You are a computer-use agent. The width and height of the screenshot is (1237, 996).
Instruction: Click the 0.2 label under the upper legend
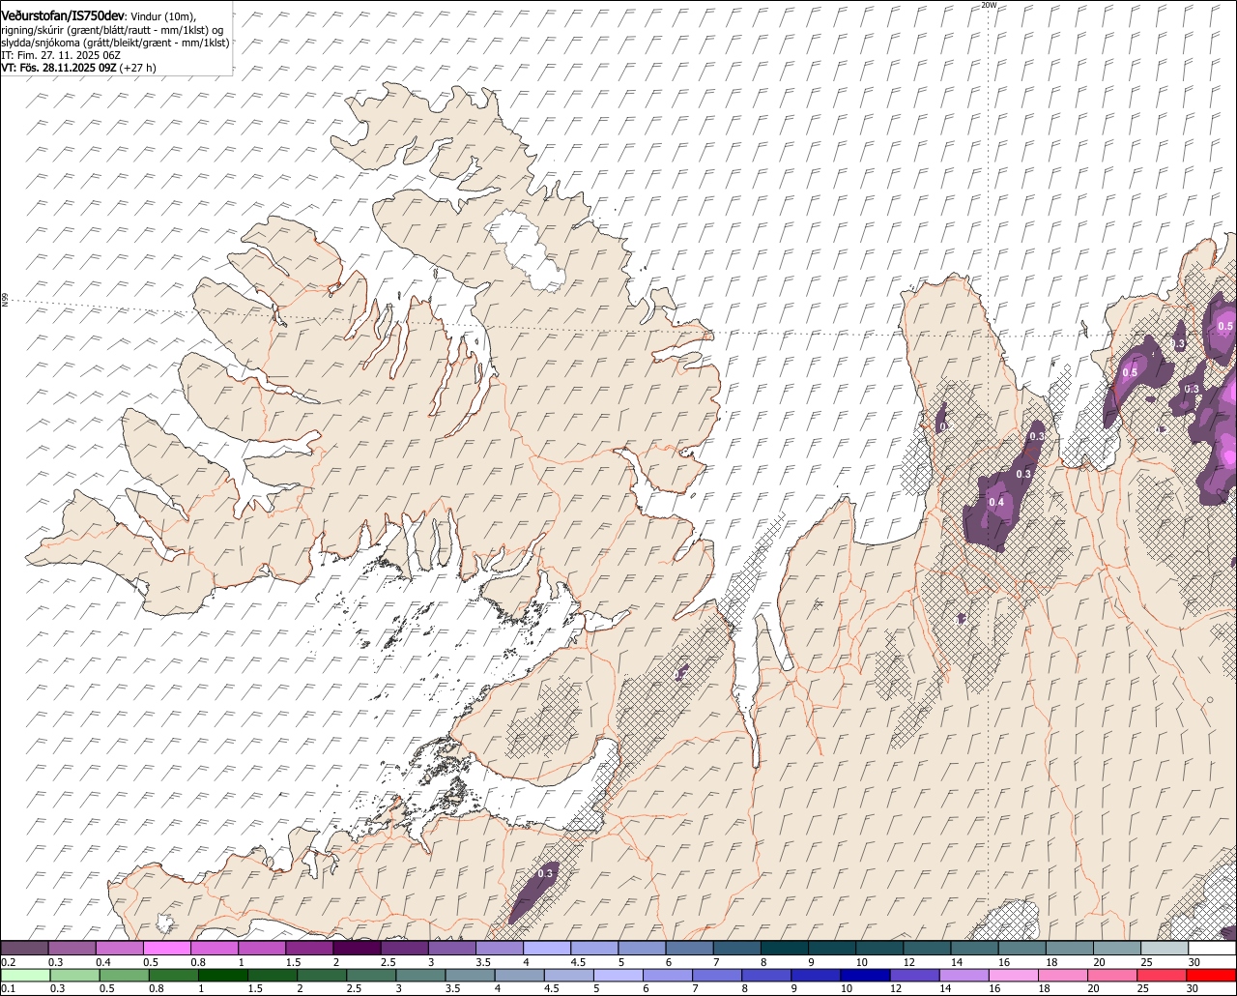[x=9, y=962]
